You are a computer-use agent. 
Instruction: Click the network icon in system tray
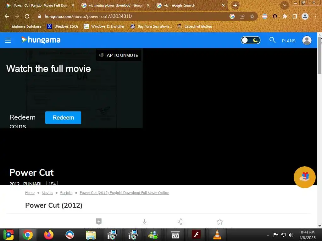coord(283,235)
